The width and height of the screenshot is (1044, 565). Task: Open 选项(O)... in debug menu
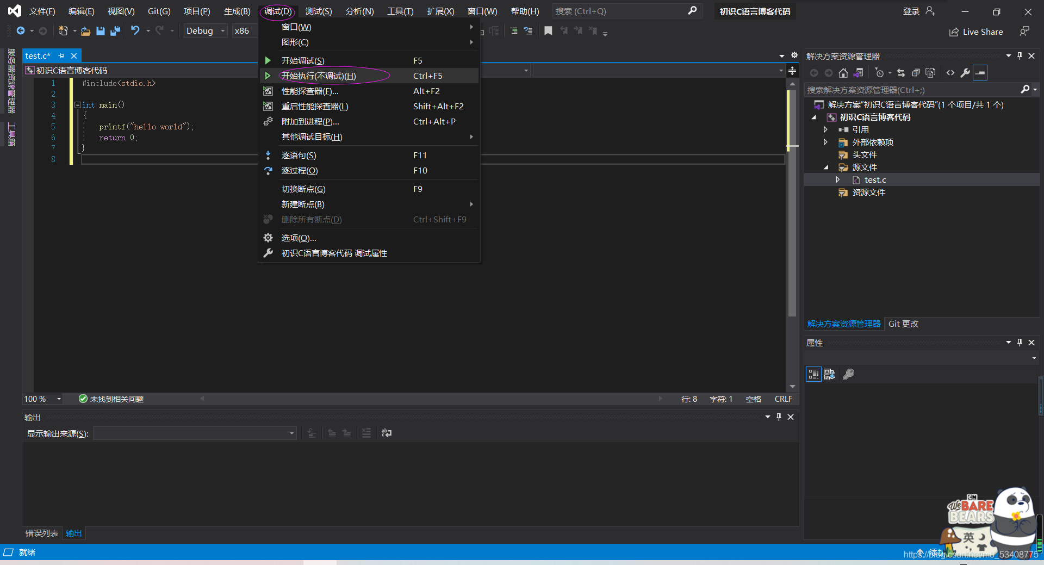click(369, 238)
